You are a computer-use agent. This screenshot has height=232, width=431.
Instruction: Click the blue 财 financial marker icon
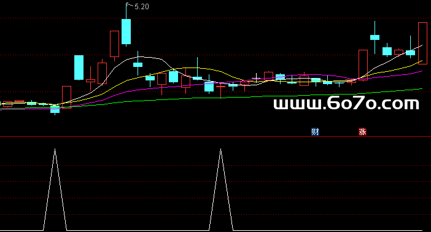tap(315, 132)
